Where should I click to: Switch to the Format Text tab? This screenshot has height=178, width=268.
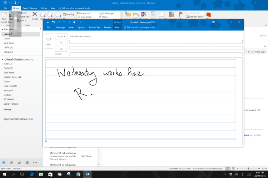[95, 27]
